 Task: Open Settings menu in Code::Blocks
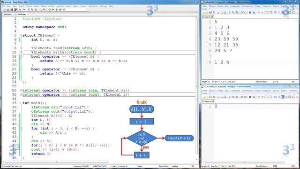pos(104,6)
